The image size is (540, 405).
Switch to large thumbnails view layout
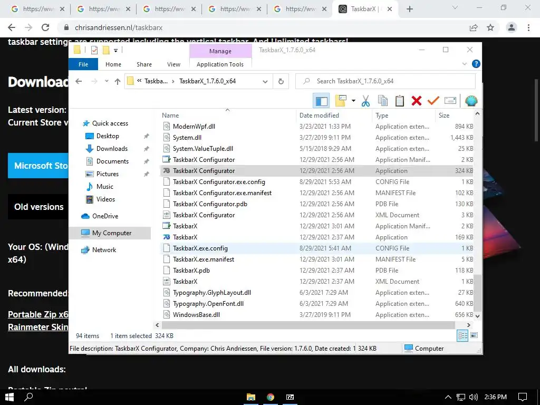tap(474, 335)
